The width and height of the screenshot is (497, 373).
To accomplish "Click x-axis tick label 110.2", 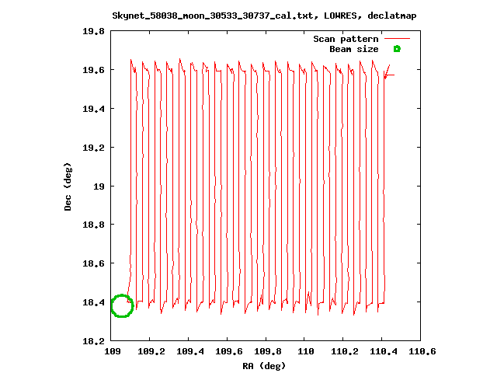I will coord(345,351).
